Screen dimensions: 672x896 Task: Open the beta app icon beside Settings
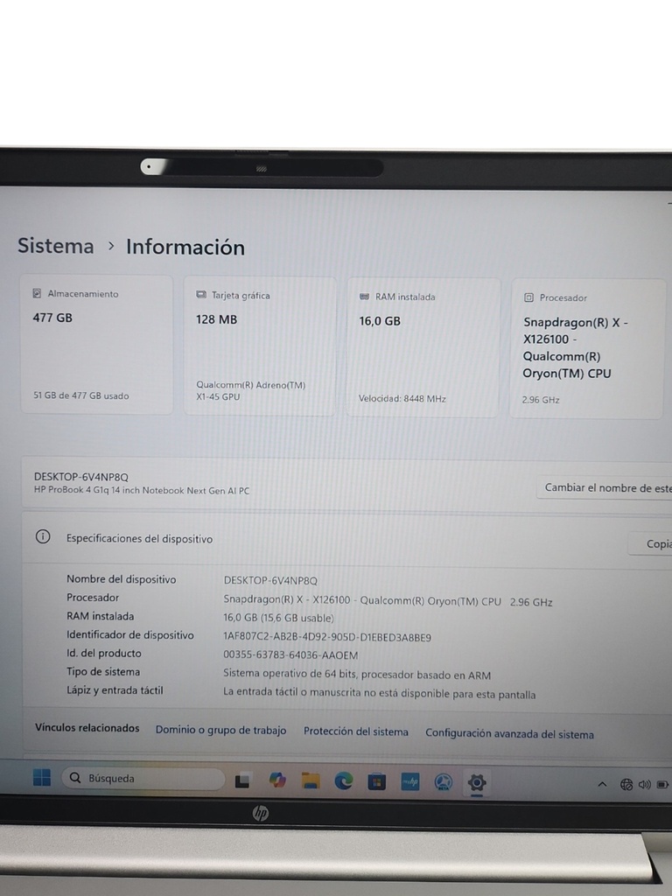click(x=444, y=782)
